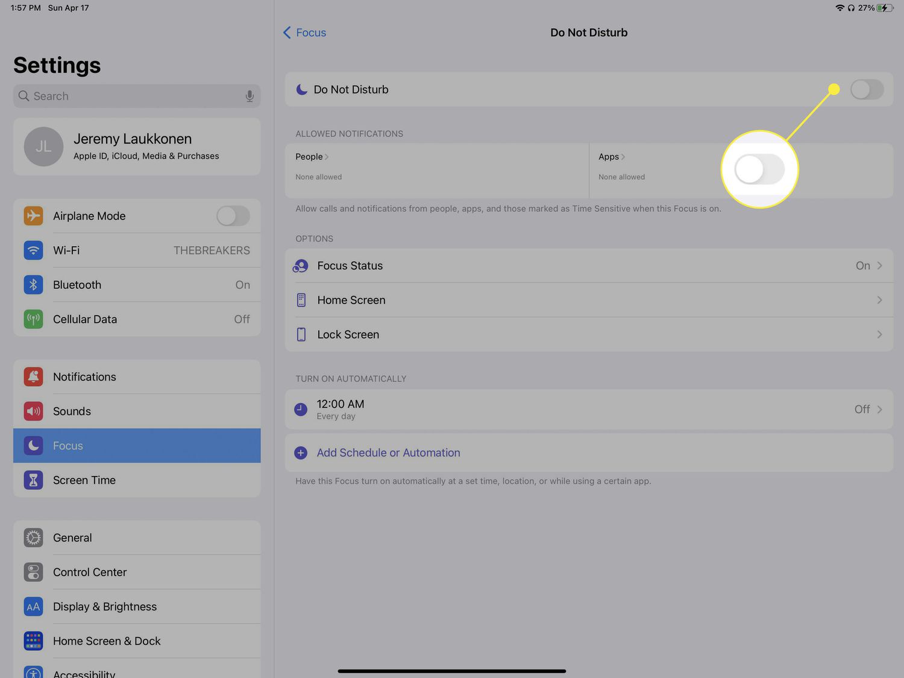
Task: Tap the Notifications bell icon
Action: click(x=34, y=377)
